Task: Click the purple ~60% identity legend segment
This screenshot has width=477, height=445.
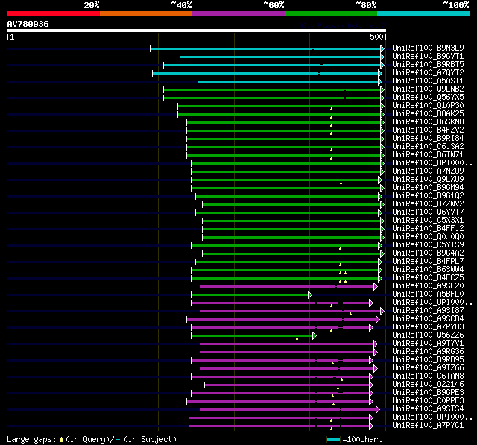Action: (x=238, y=13)
